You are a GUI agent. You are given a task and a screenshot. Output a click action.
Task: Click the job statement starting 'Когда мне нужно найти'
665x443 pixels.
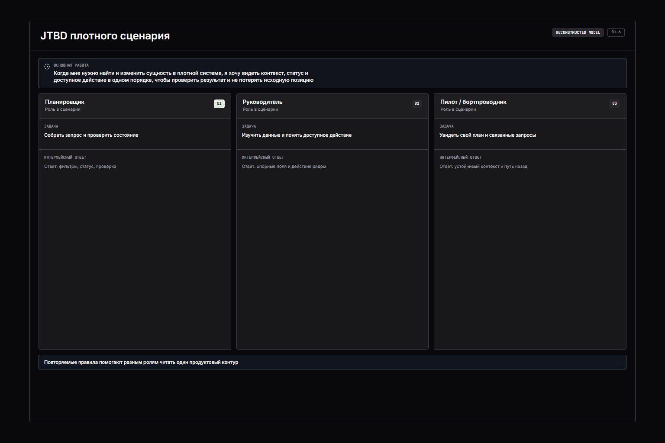coord(184,77)
